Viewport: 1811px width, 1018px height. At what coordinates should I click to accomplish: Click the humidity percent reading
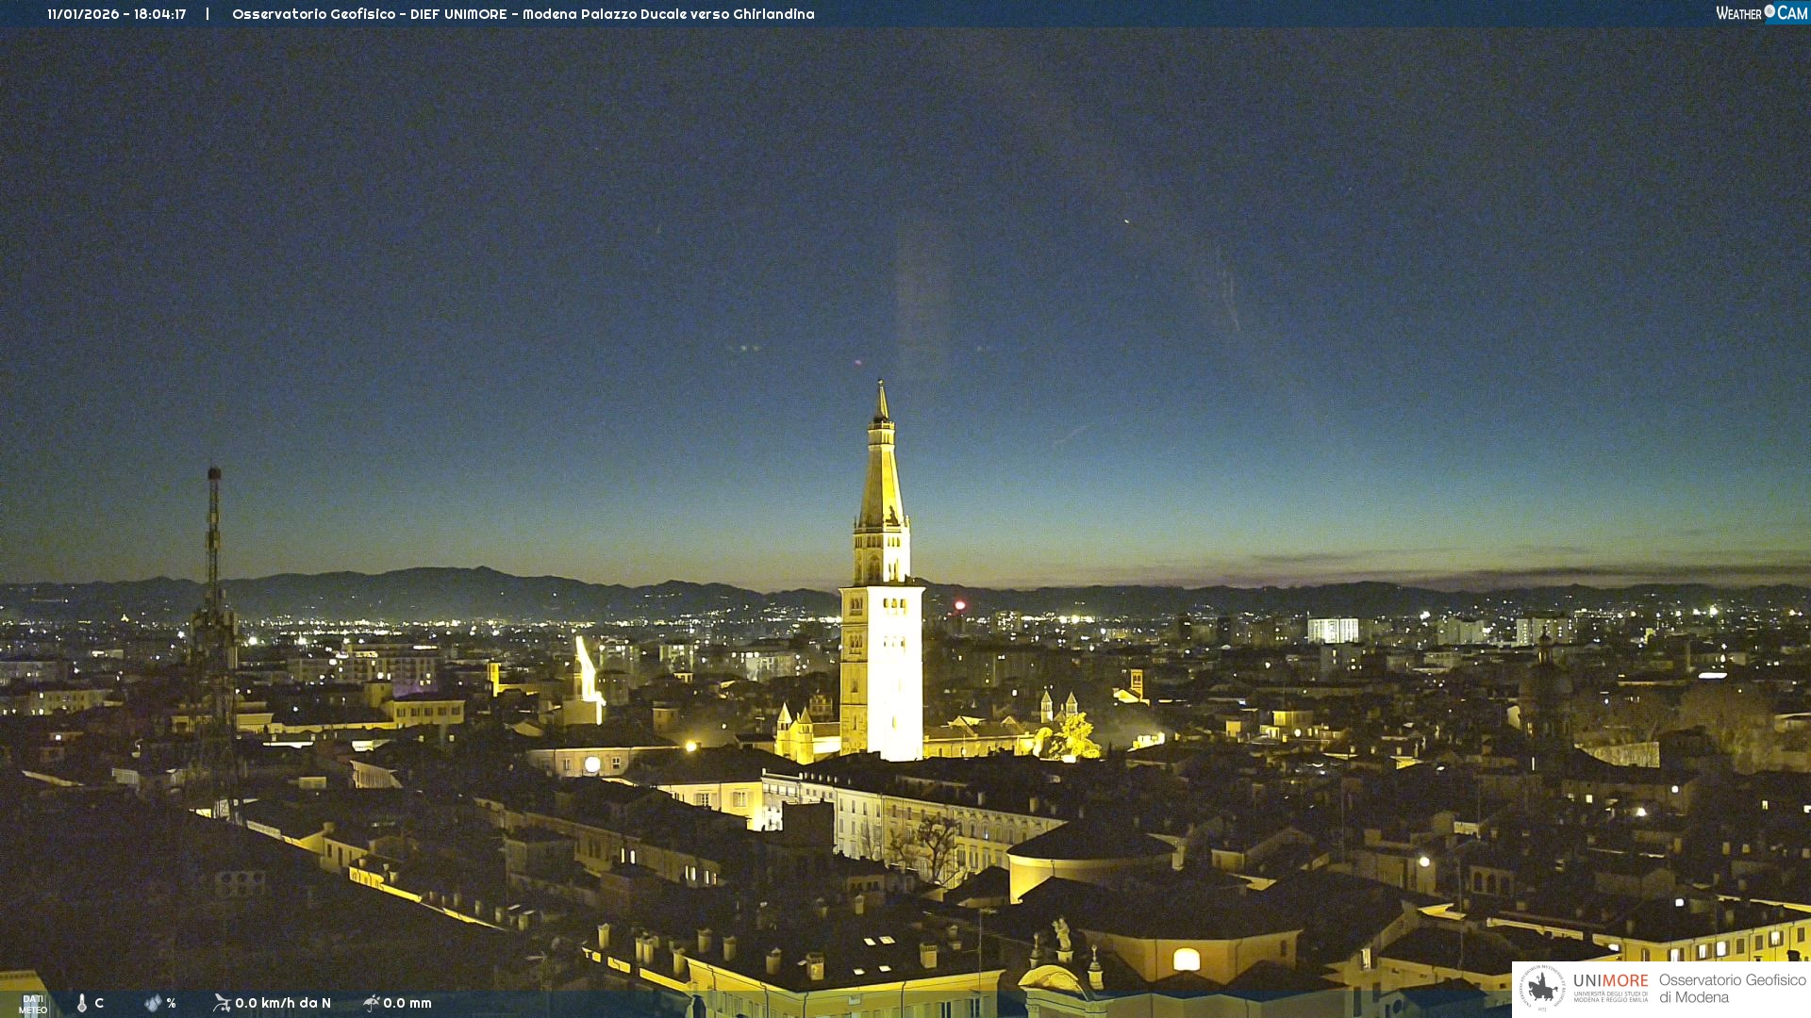171,1003
